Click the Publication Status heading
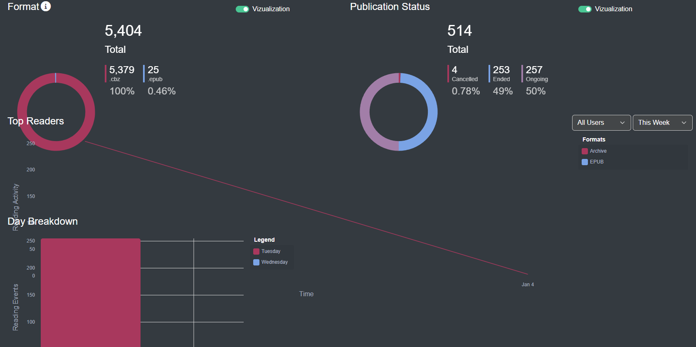 pyautogui.click(x=390, y=7)
